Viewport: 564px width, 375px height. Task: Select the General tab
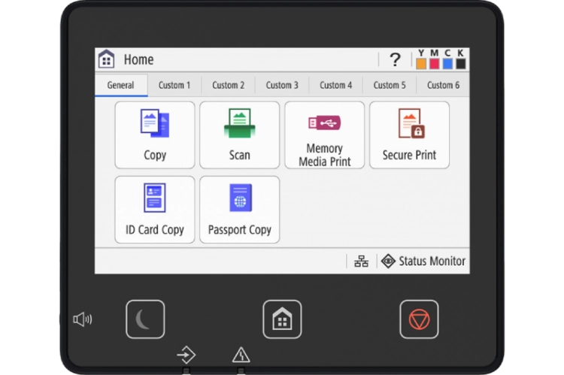121,85
